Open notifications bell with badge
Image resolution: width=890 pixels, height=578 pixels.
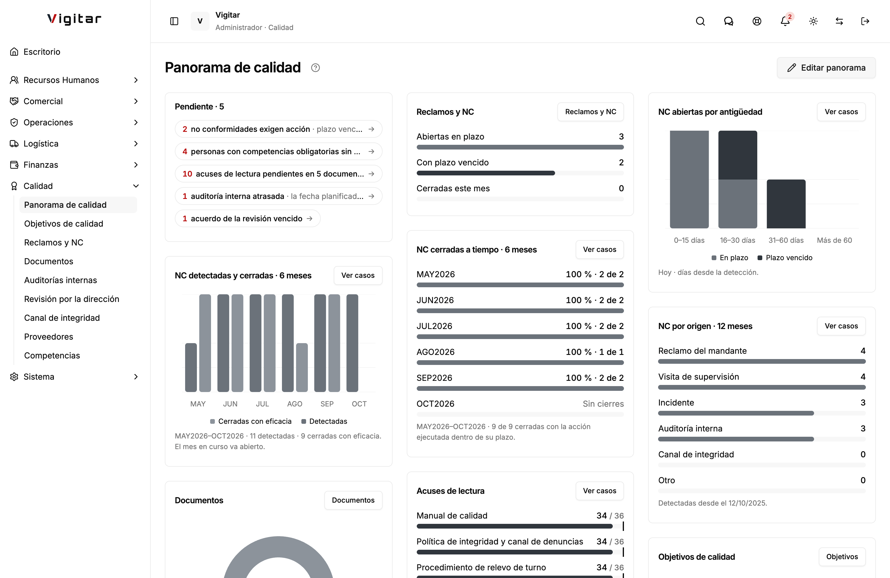(785, 21)
